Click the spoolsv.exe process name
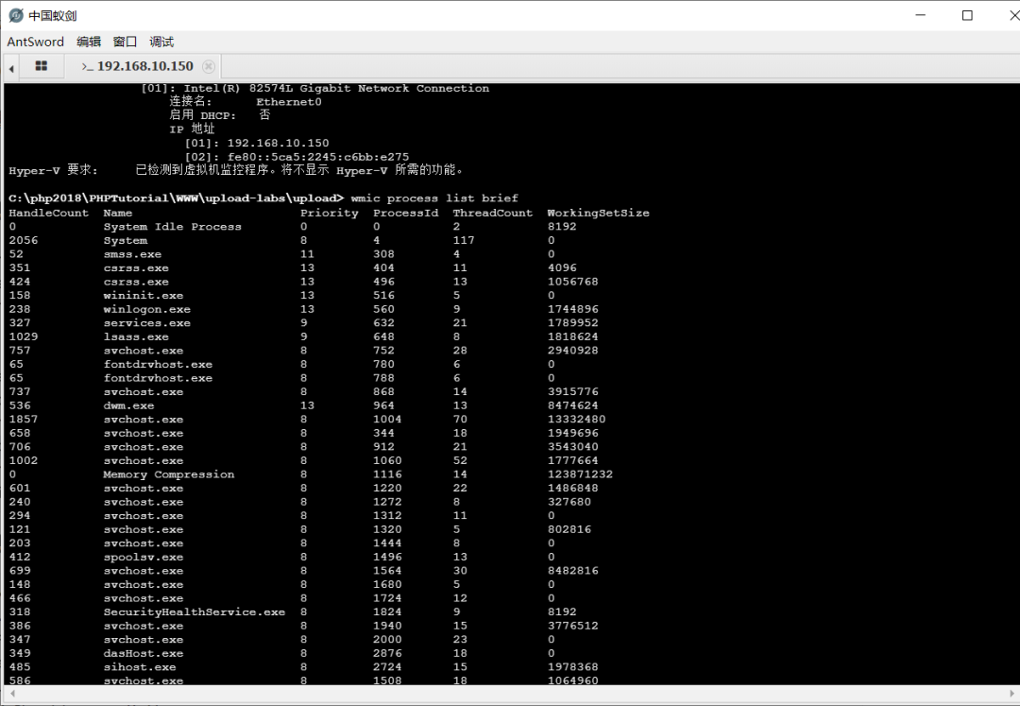 (x=144, y=557)
